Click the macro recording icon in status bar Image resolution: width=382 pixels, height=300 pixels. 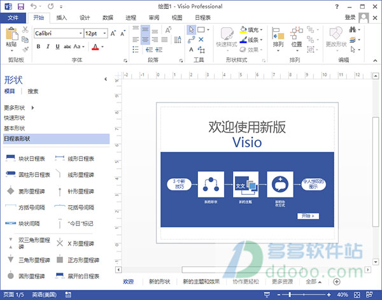[x=69, y=295]
